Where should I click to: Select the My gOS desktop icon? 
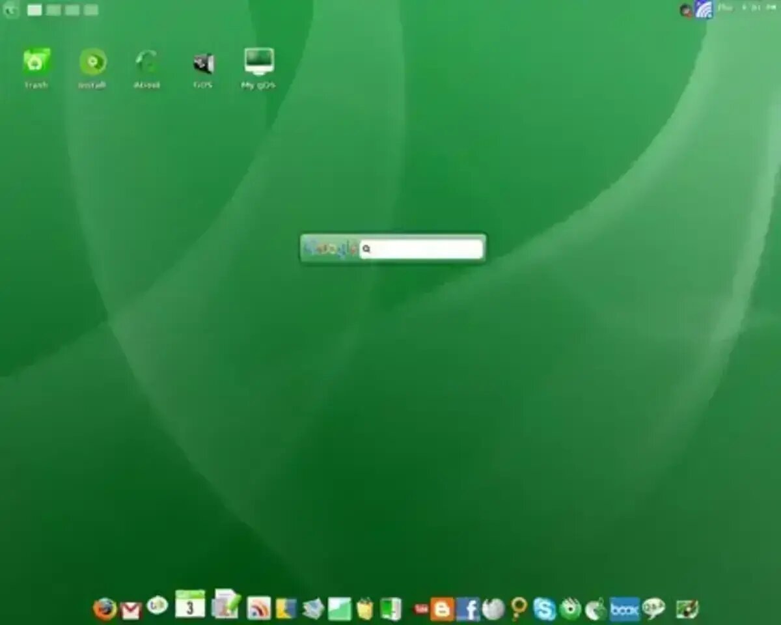[259, 69]
